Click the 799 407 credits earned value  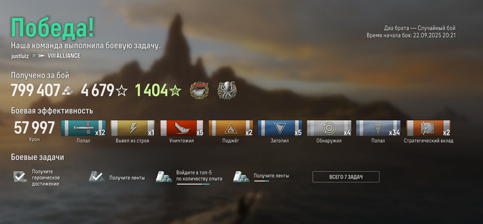pos(36,90)
